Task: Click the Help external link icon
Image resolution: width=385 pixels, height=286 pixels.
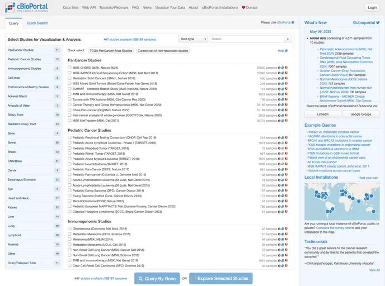Action: pos(287,51)
